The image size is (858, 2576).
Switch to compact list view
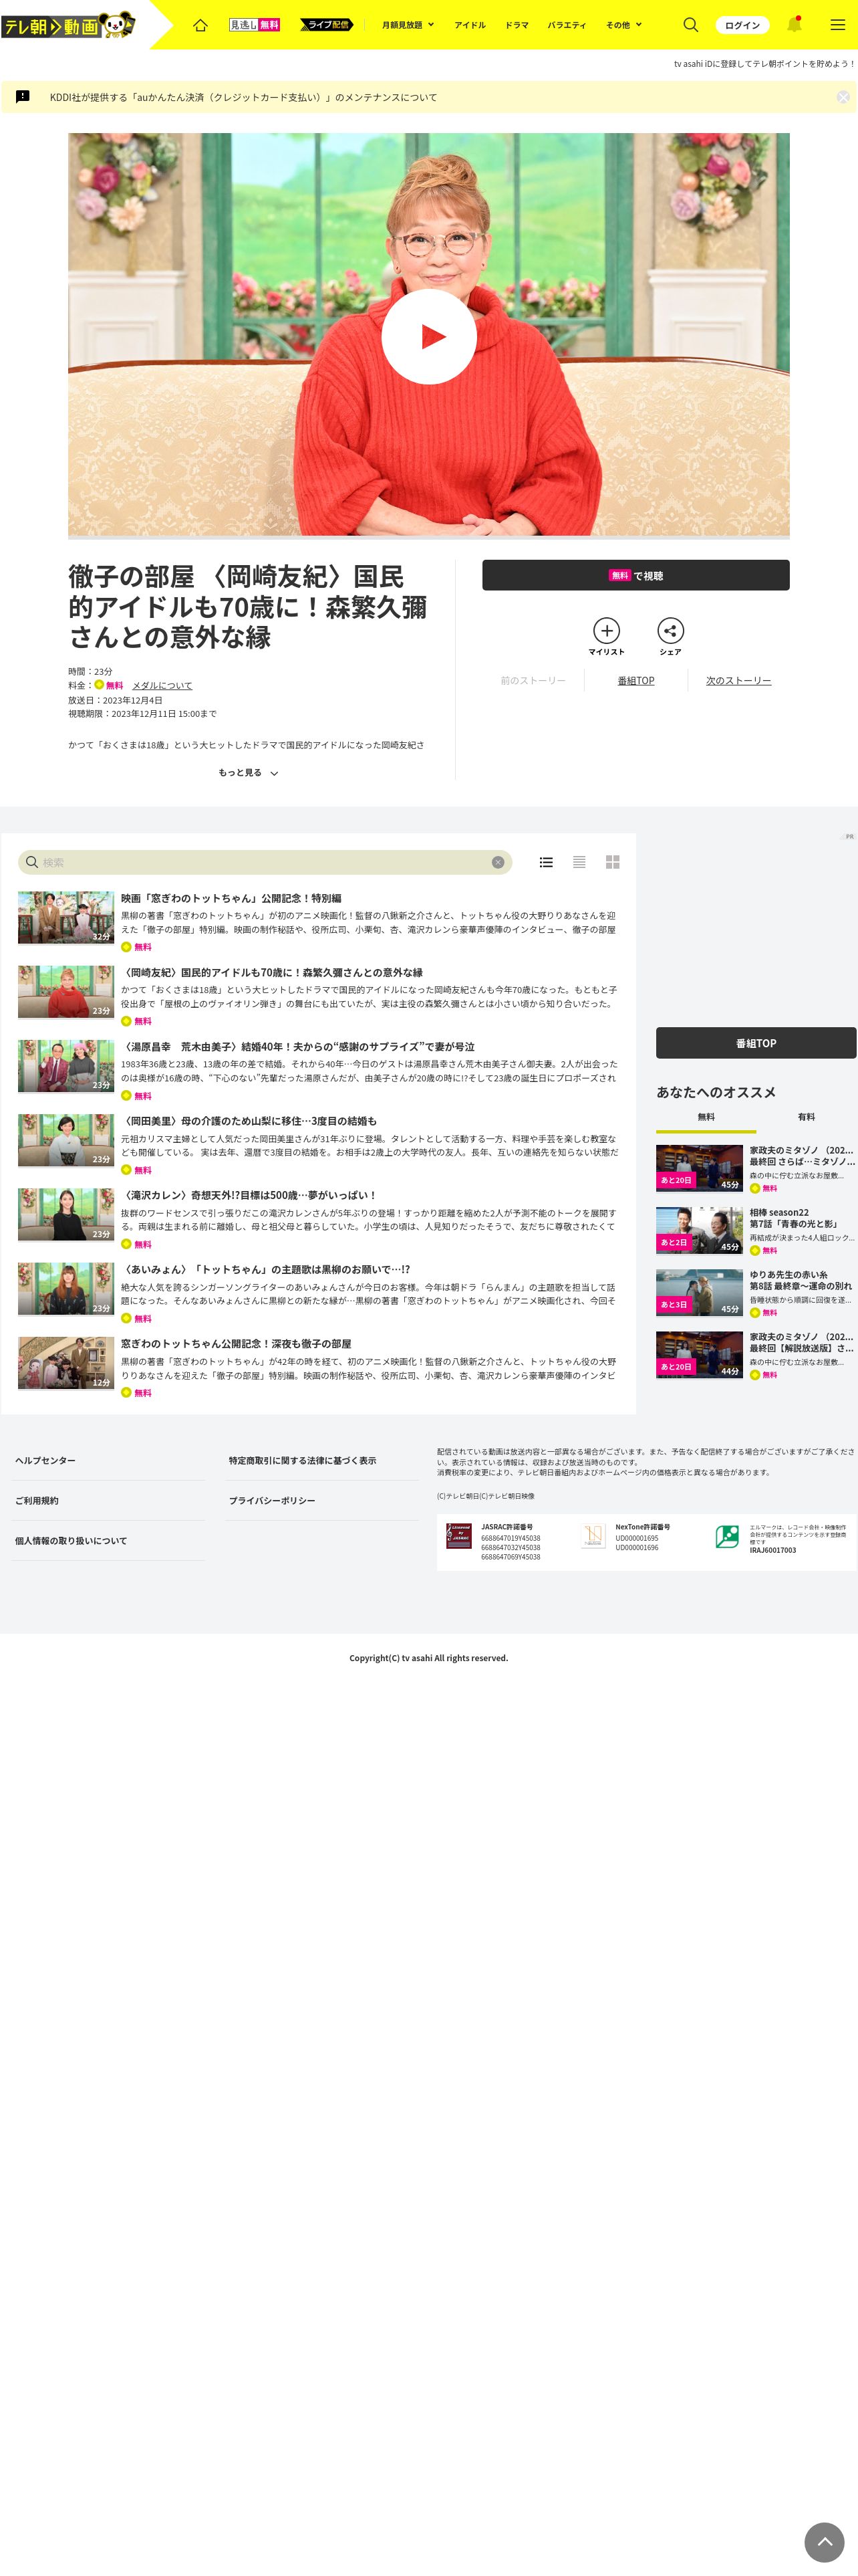[x=579, y=862]
